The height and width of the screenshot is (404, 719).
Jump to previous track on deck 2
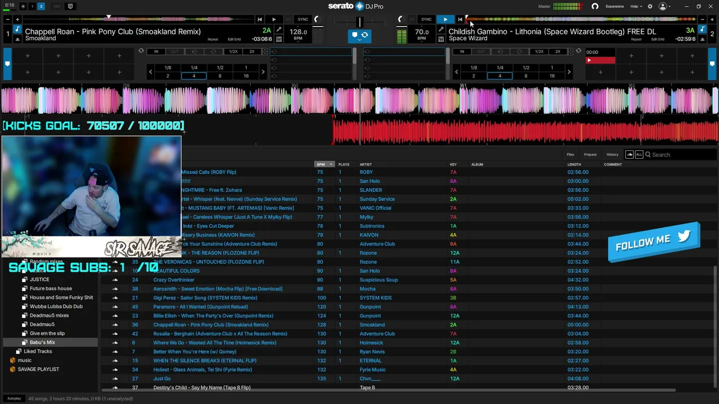(x=460, y=19)
